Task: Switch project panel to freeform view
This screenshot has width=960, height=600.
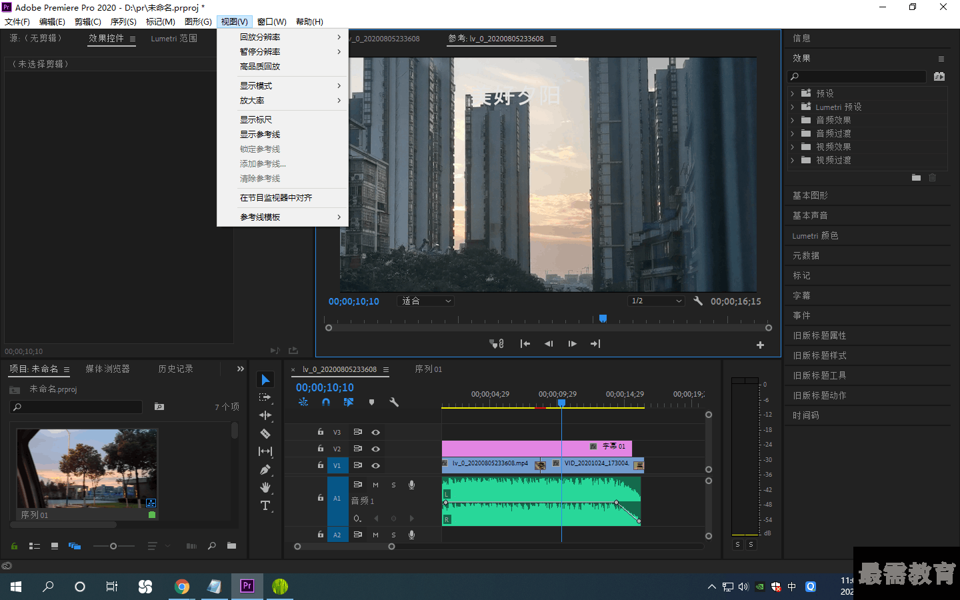Action: click(x=75, y=546)
